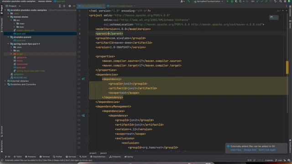This screenshot has height=164, width=292.
Task: Click Always Add in Git notification
Action: pos(250,150)
